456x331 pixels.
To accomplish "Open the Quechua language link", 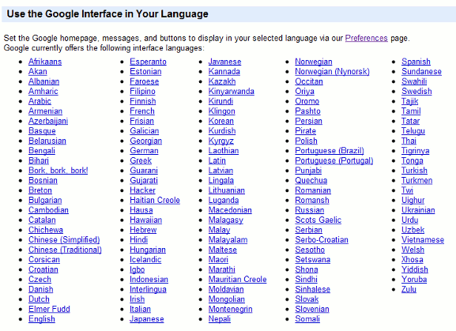I will click(x=311, y=180).
